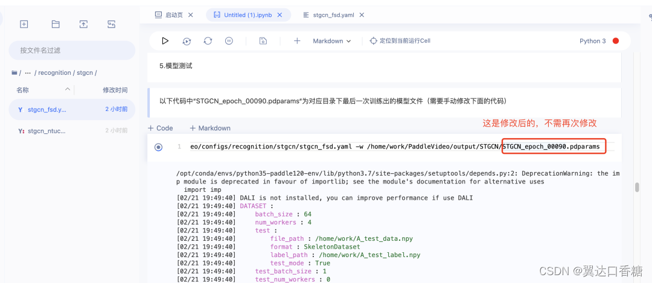Click the Y file-type icon beside stgcn_fsd.y...
Viewport: 652px width, 283px height.
pos(20,110)
